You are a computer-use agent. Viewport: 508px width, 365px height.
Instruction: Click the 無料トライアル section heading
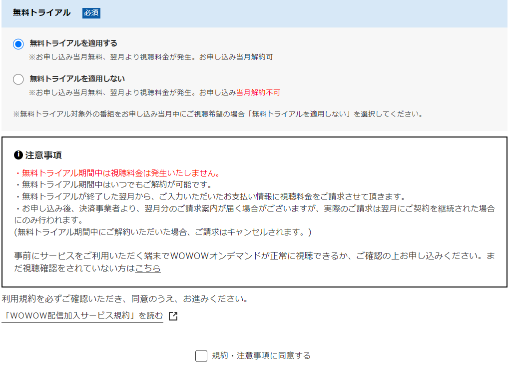pyautogui.click(x=41, y=13)
